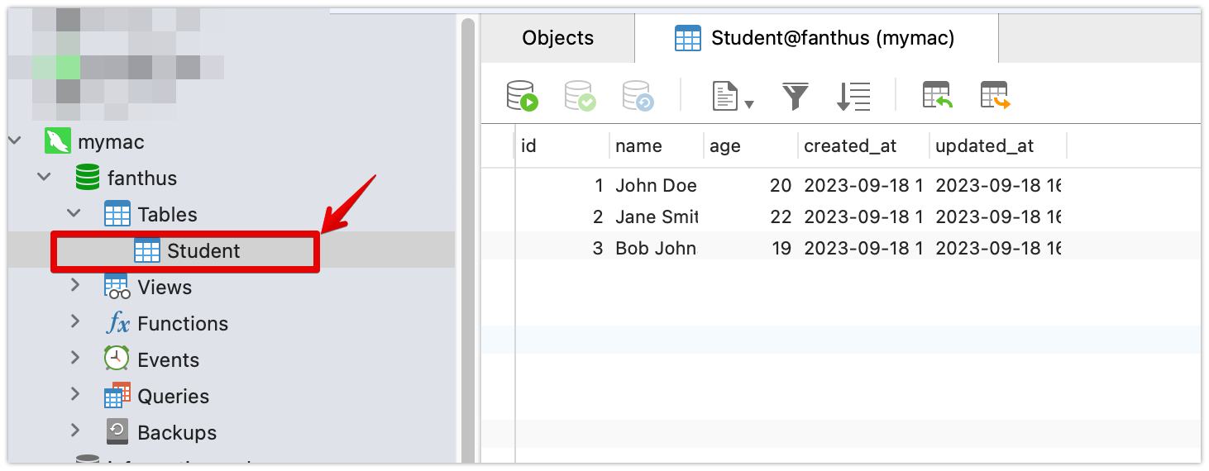
Task: Click the Import data icon
Action: tap(938, 96)
